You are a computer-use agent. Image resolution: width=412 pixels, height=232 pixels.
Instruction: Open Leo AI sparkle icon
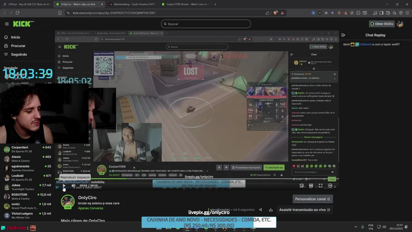point(394,13)
